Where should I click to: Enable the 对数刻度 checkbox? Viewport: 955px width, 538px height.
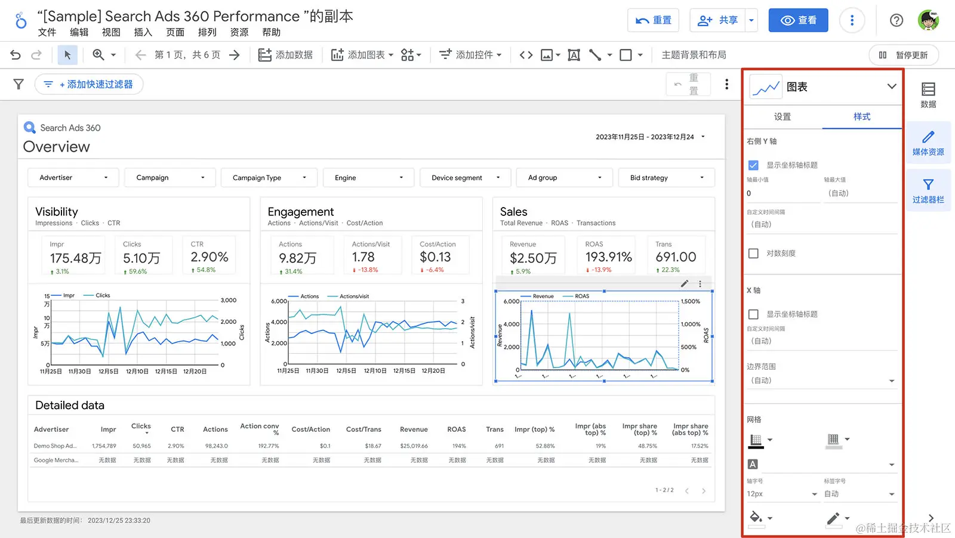click(x=753, y=253)
